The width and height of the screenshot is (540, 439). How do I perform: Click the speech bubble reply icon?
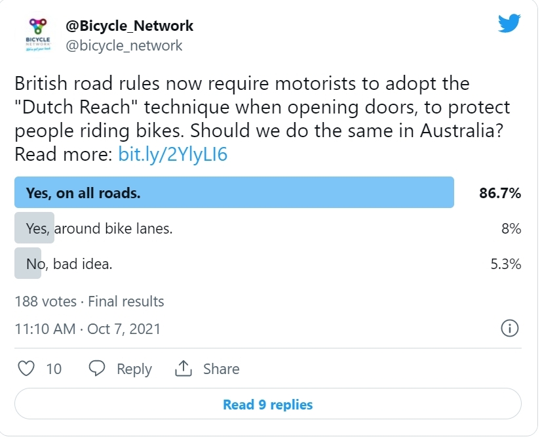(x=97, y=369)
